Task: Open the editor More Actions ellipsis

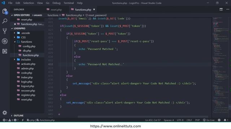Action: point(228,10)
